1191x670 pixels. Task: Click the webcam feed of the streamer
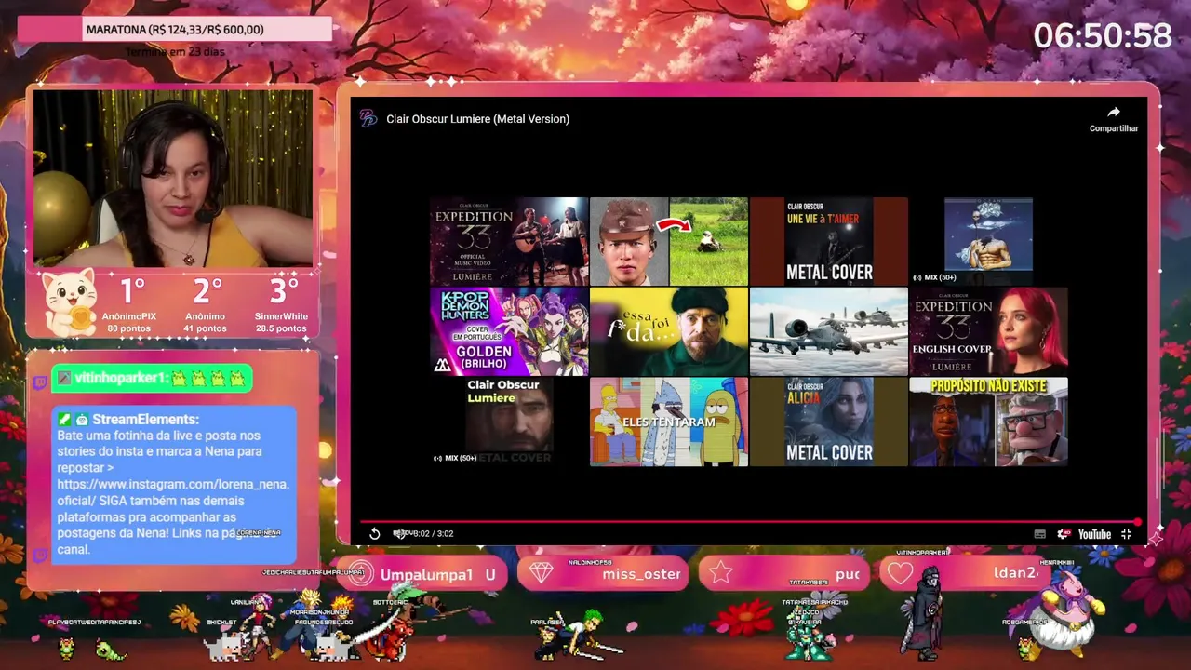click(173, 178)
